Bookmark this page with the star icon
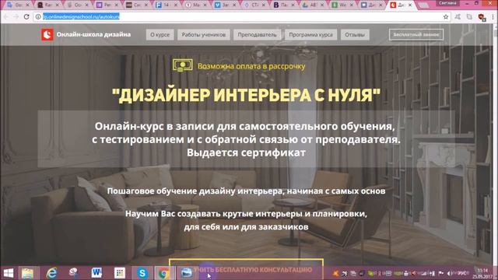498x280 pixels. tap(446, 17)
